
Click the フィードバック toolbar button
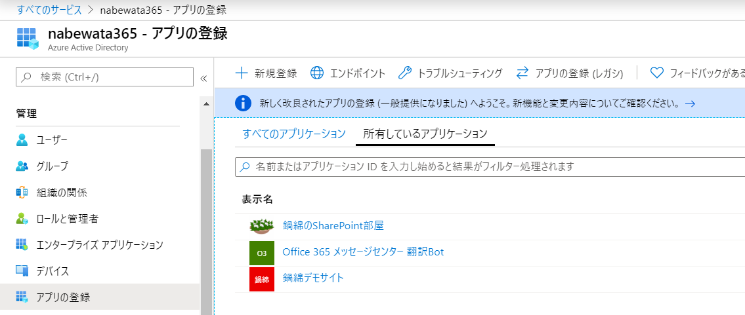tap(697, 73)
